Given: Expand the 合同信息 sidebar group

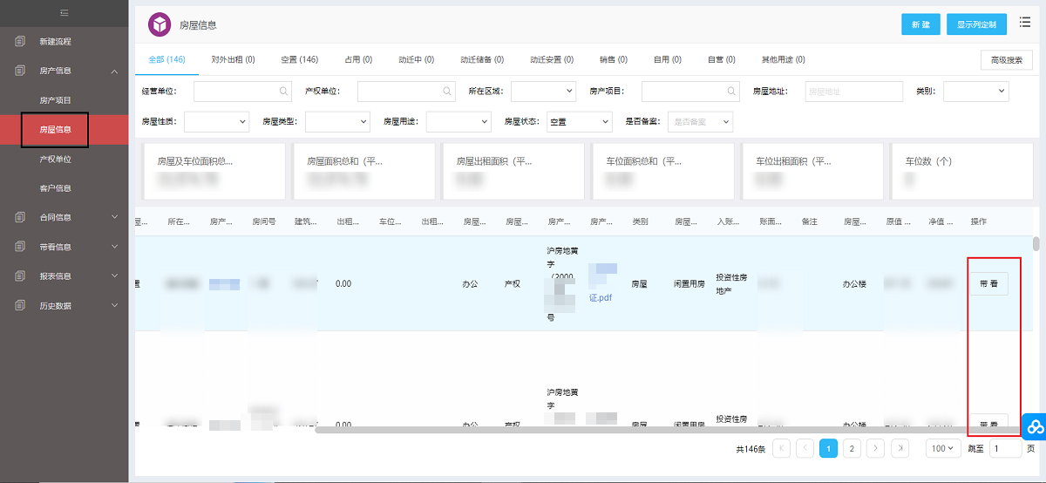Looking at the screenshot, I should click(x=115, y=217).
